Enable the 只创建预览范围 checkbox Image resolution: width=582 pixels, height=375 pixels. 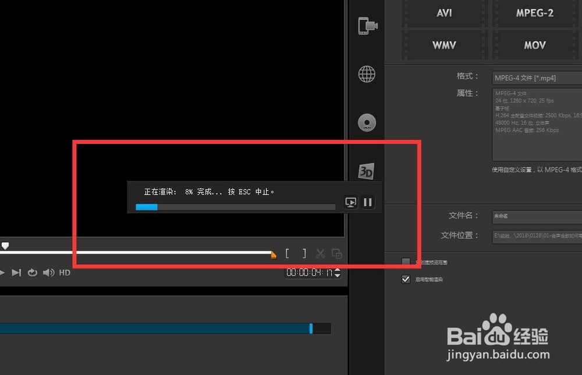pos(406,262)
